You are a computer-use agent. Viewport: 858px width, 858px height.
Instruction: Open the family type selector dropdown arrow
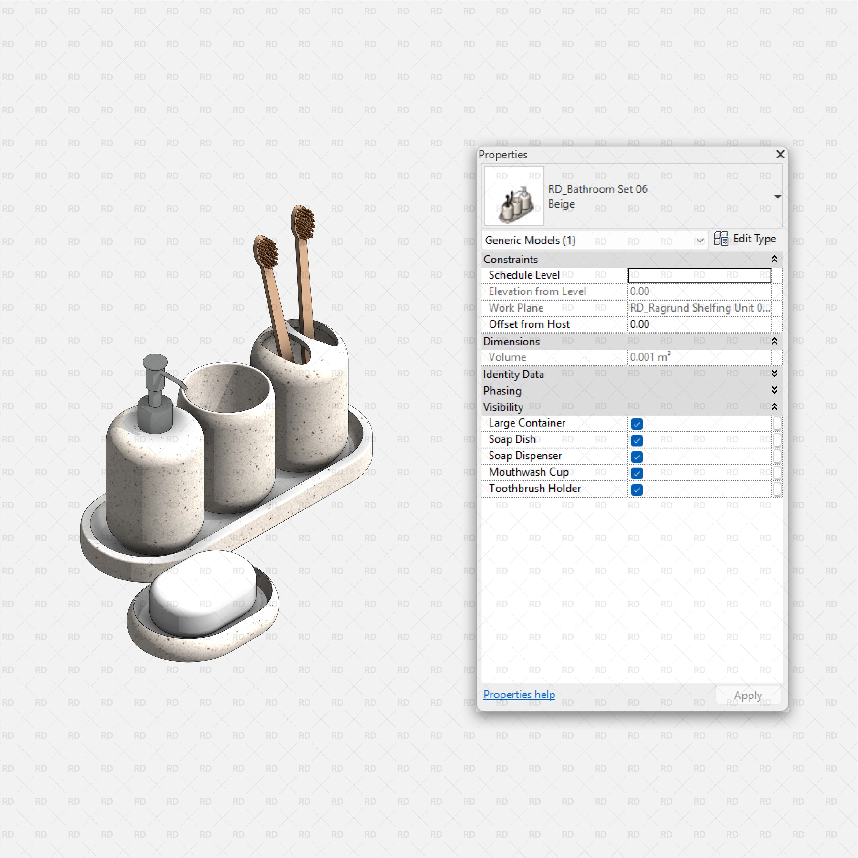click(x=777, y=196)
